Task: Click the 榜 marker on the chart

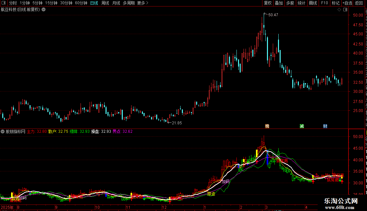Action: (x=267, y=126)
